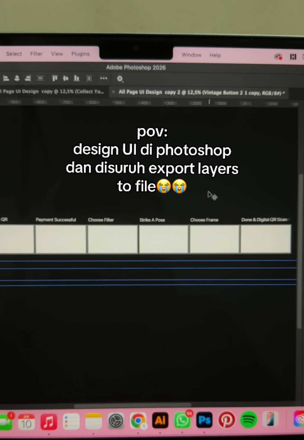Click the horizontal scrollbar below the canvas
The width and height of the screenshot is (304, 440).
133,406
